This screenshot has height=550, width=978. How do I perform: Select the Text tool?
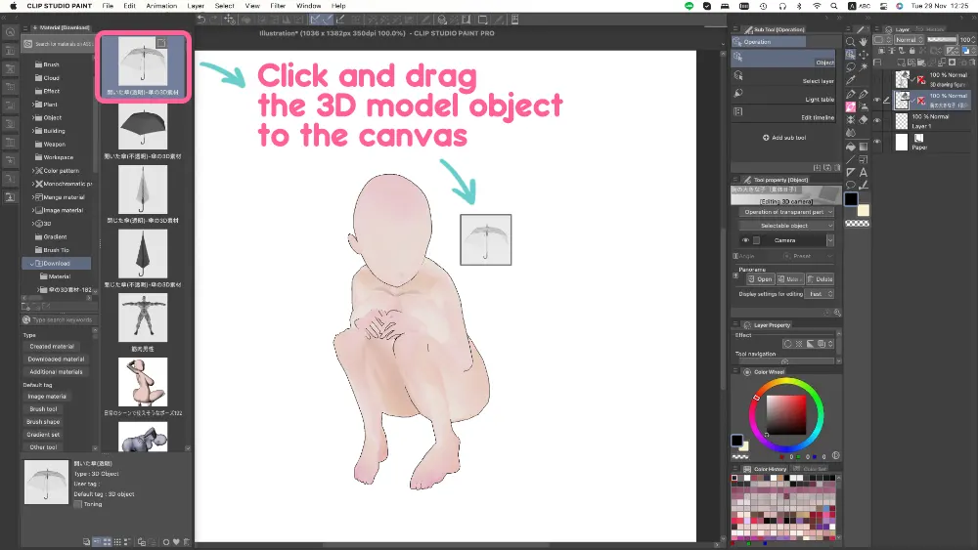(x=864, y=172)
